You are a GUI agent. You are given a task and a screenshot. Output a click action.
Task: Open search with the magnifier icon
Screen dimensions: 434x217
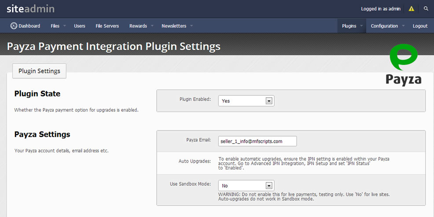coord(426,8)
